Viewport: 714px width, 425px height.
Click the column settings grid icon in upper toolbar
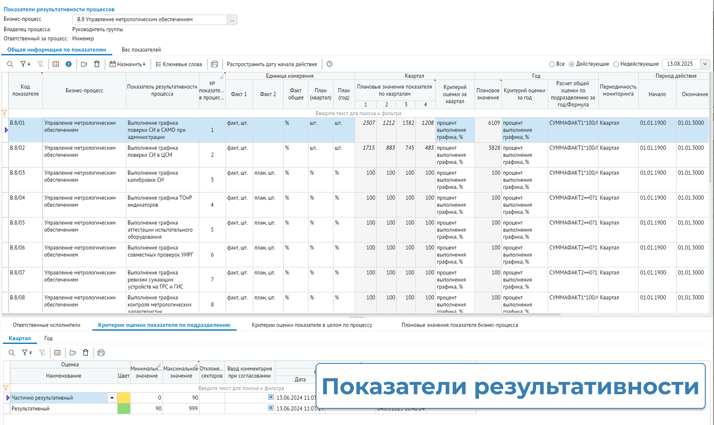pos(56,64)
